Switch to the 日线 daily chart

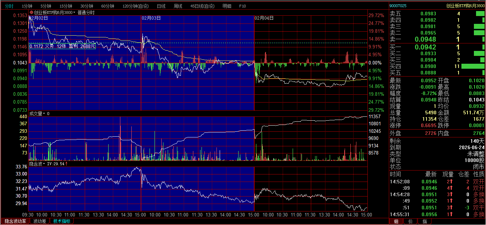[161, 6]
